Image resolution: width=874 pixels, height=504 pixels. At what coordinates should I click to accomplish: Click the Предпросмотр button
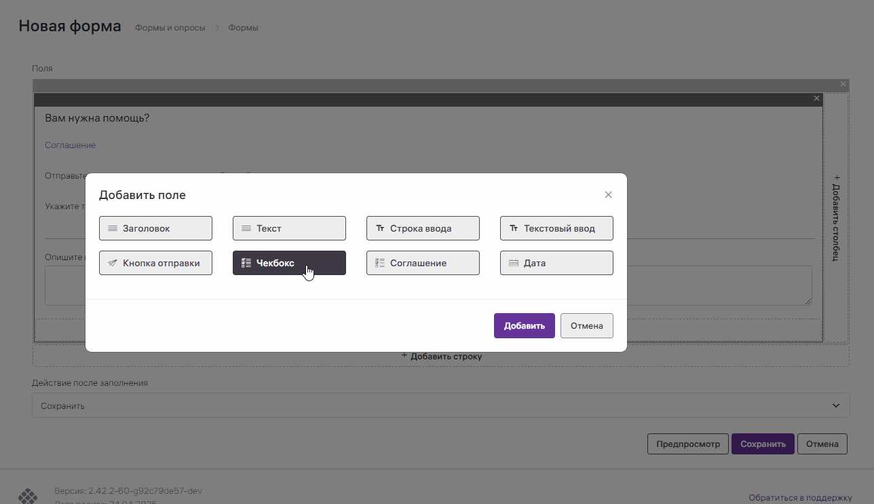point(687,444)
